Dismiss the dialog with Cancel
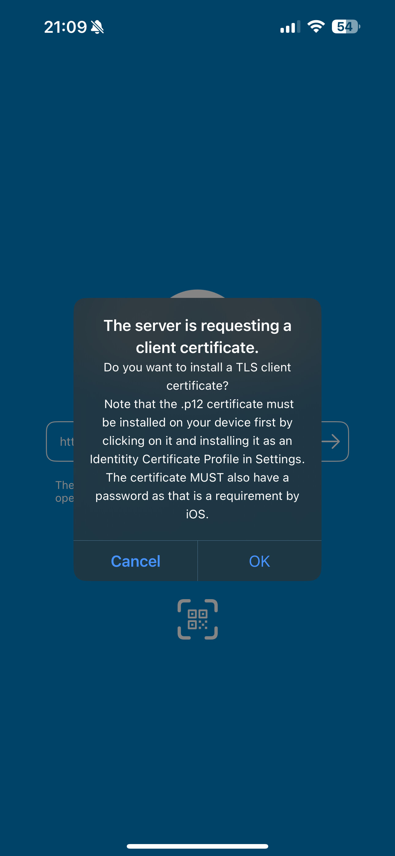Screen dimensions: 395x856 click(135, 561)
